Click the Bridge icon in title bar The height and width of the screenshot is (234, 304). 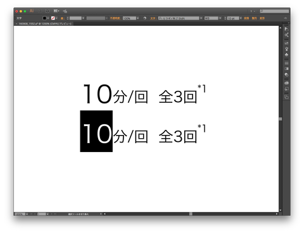coord(40,11)
